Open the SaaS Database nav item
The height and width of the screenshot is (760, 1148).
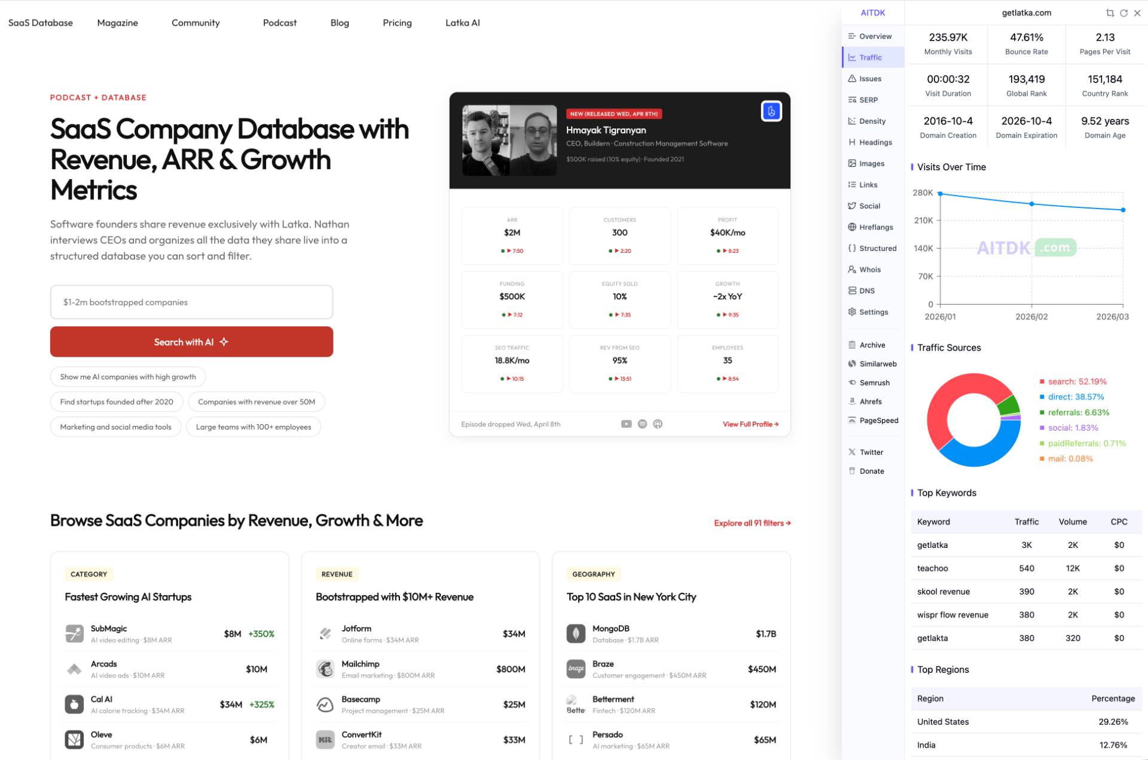click(41, 23)
